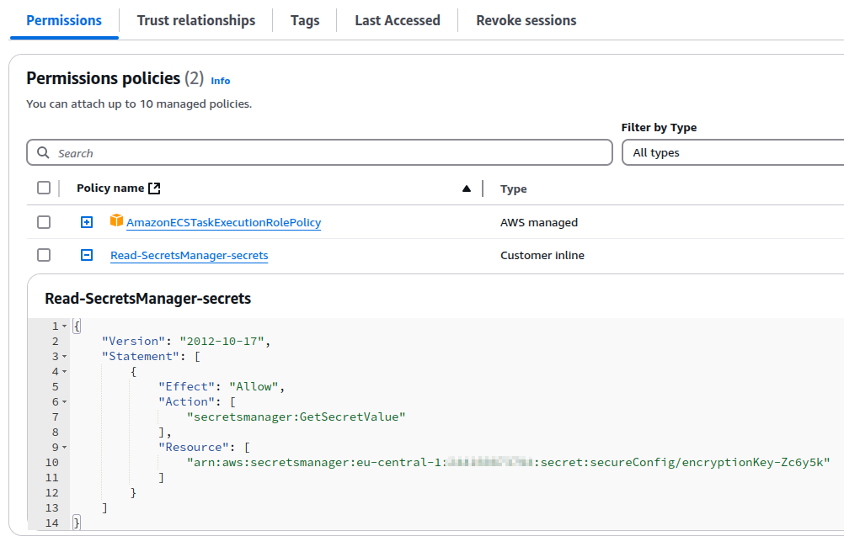Check the Read-SecretsManager-secrets row checkbox
Image resolution: width=844 pixels, height=552 pixels.
point(44,255)
